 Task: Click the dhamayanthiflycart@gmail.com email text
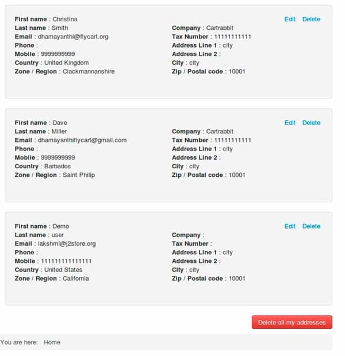pos(82,140)
